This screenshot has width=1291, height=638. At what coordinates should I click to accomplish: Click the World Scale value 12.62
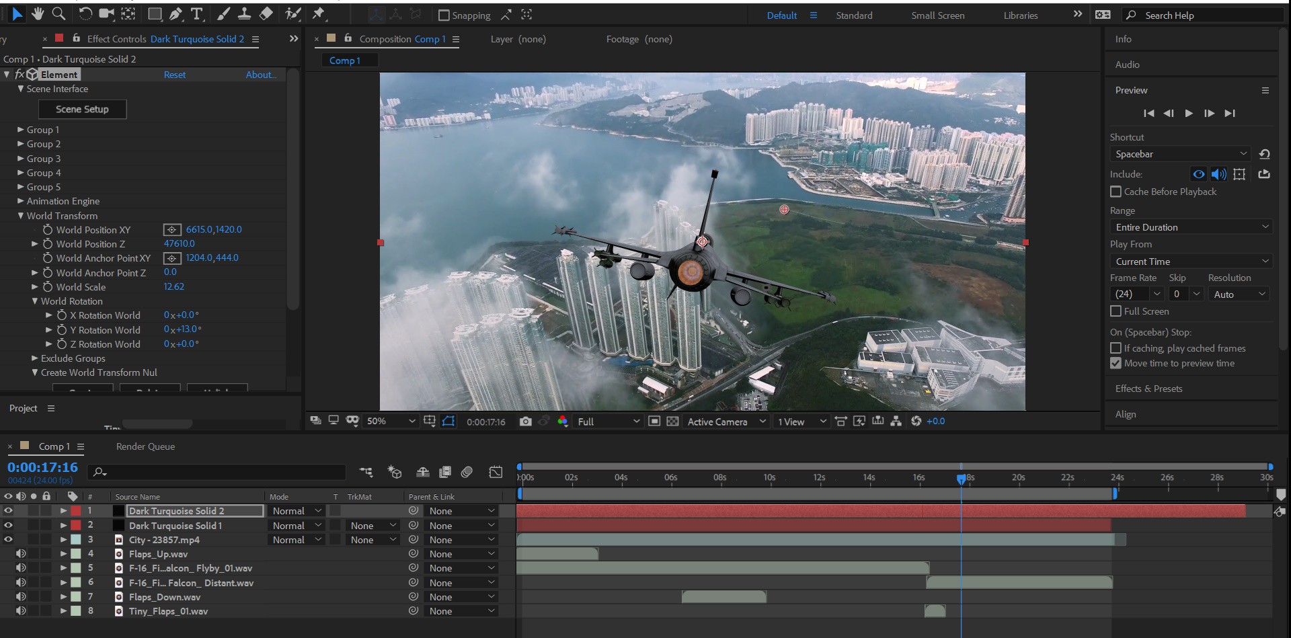coord(173,286)
